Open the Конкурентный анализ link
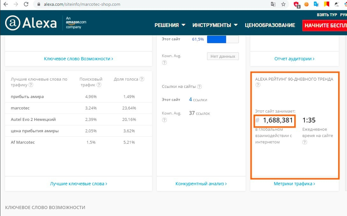The image size is (347, 216). click(201, 184)
